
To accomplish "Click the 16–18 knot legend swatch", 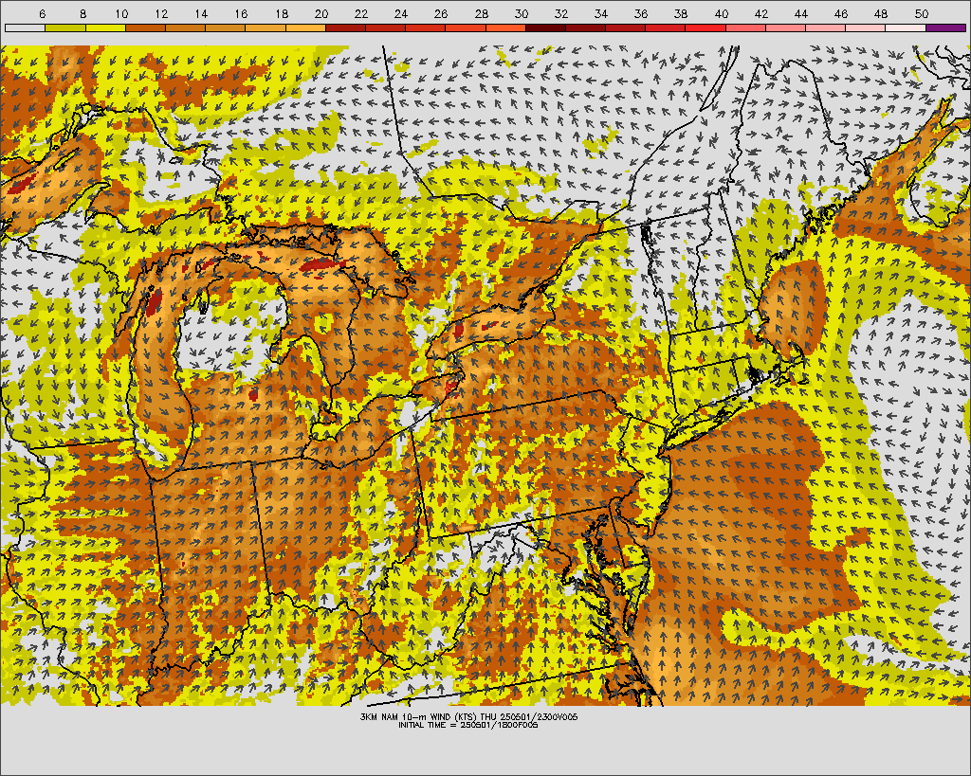I will 266,27.
